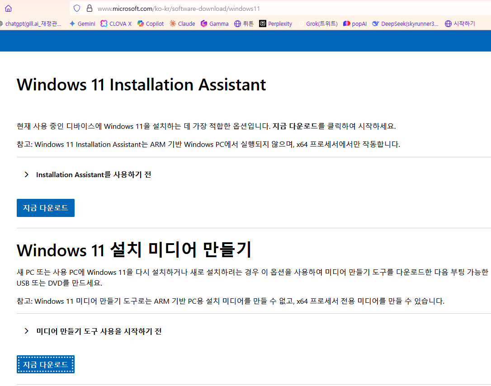Open the 뤼튼 bookmark
The height and width of the screenshot is (386, 491).
pos(244,24)
